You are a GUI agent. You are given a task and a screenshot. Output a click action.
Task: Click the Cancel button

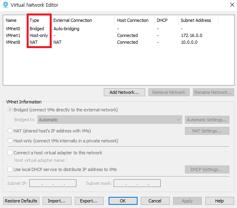click(155, 201)
